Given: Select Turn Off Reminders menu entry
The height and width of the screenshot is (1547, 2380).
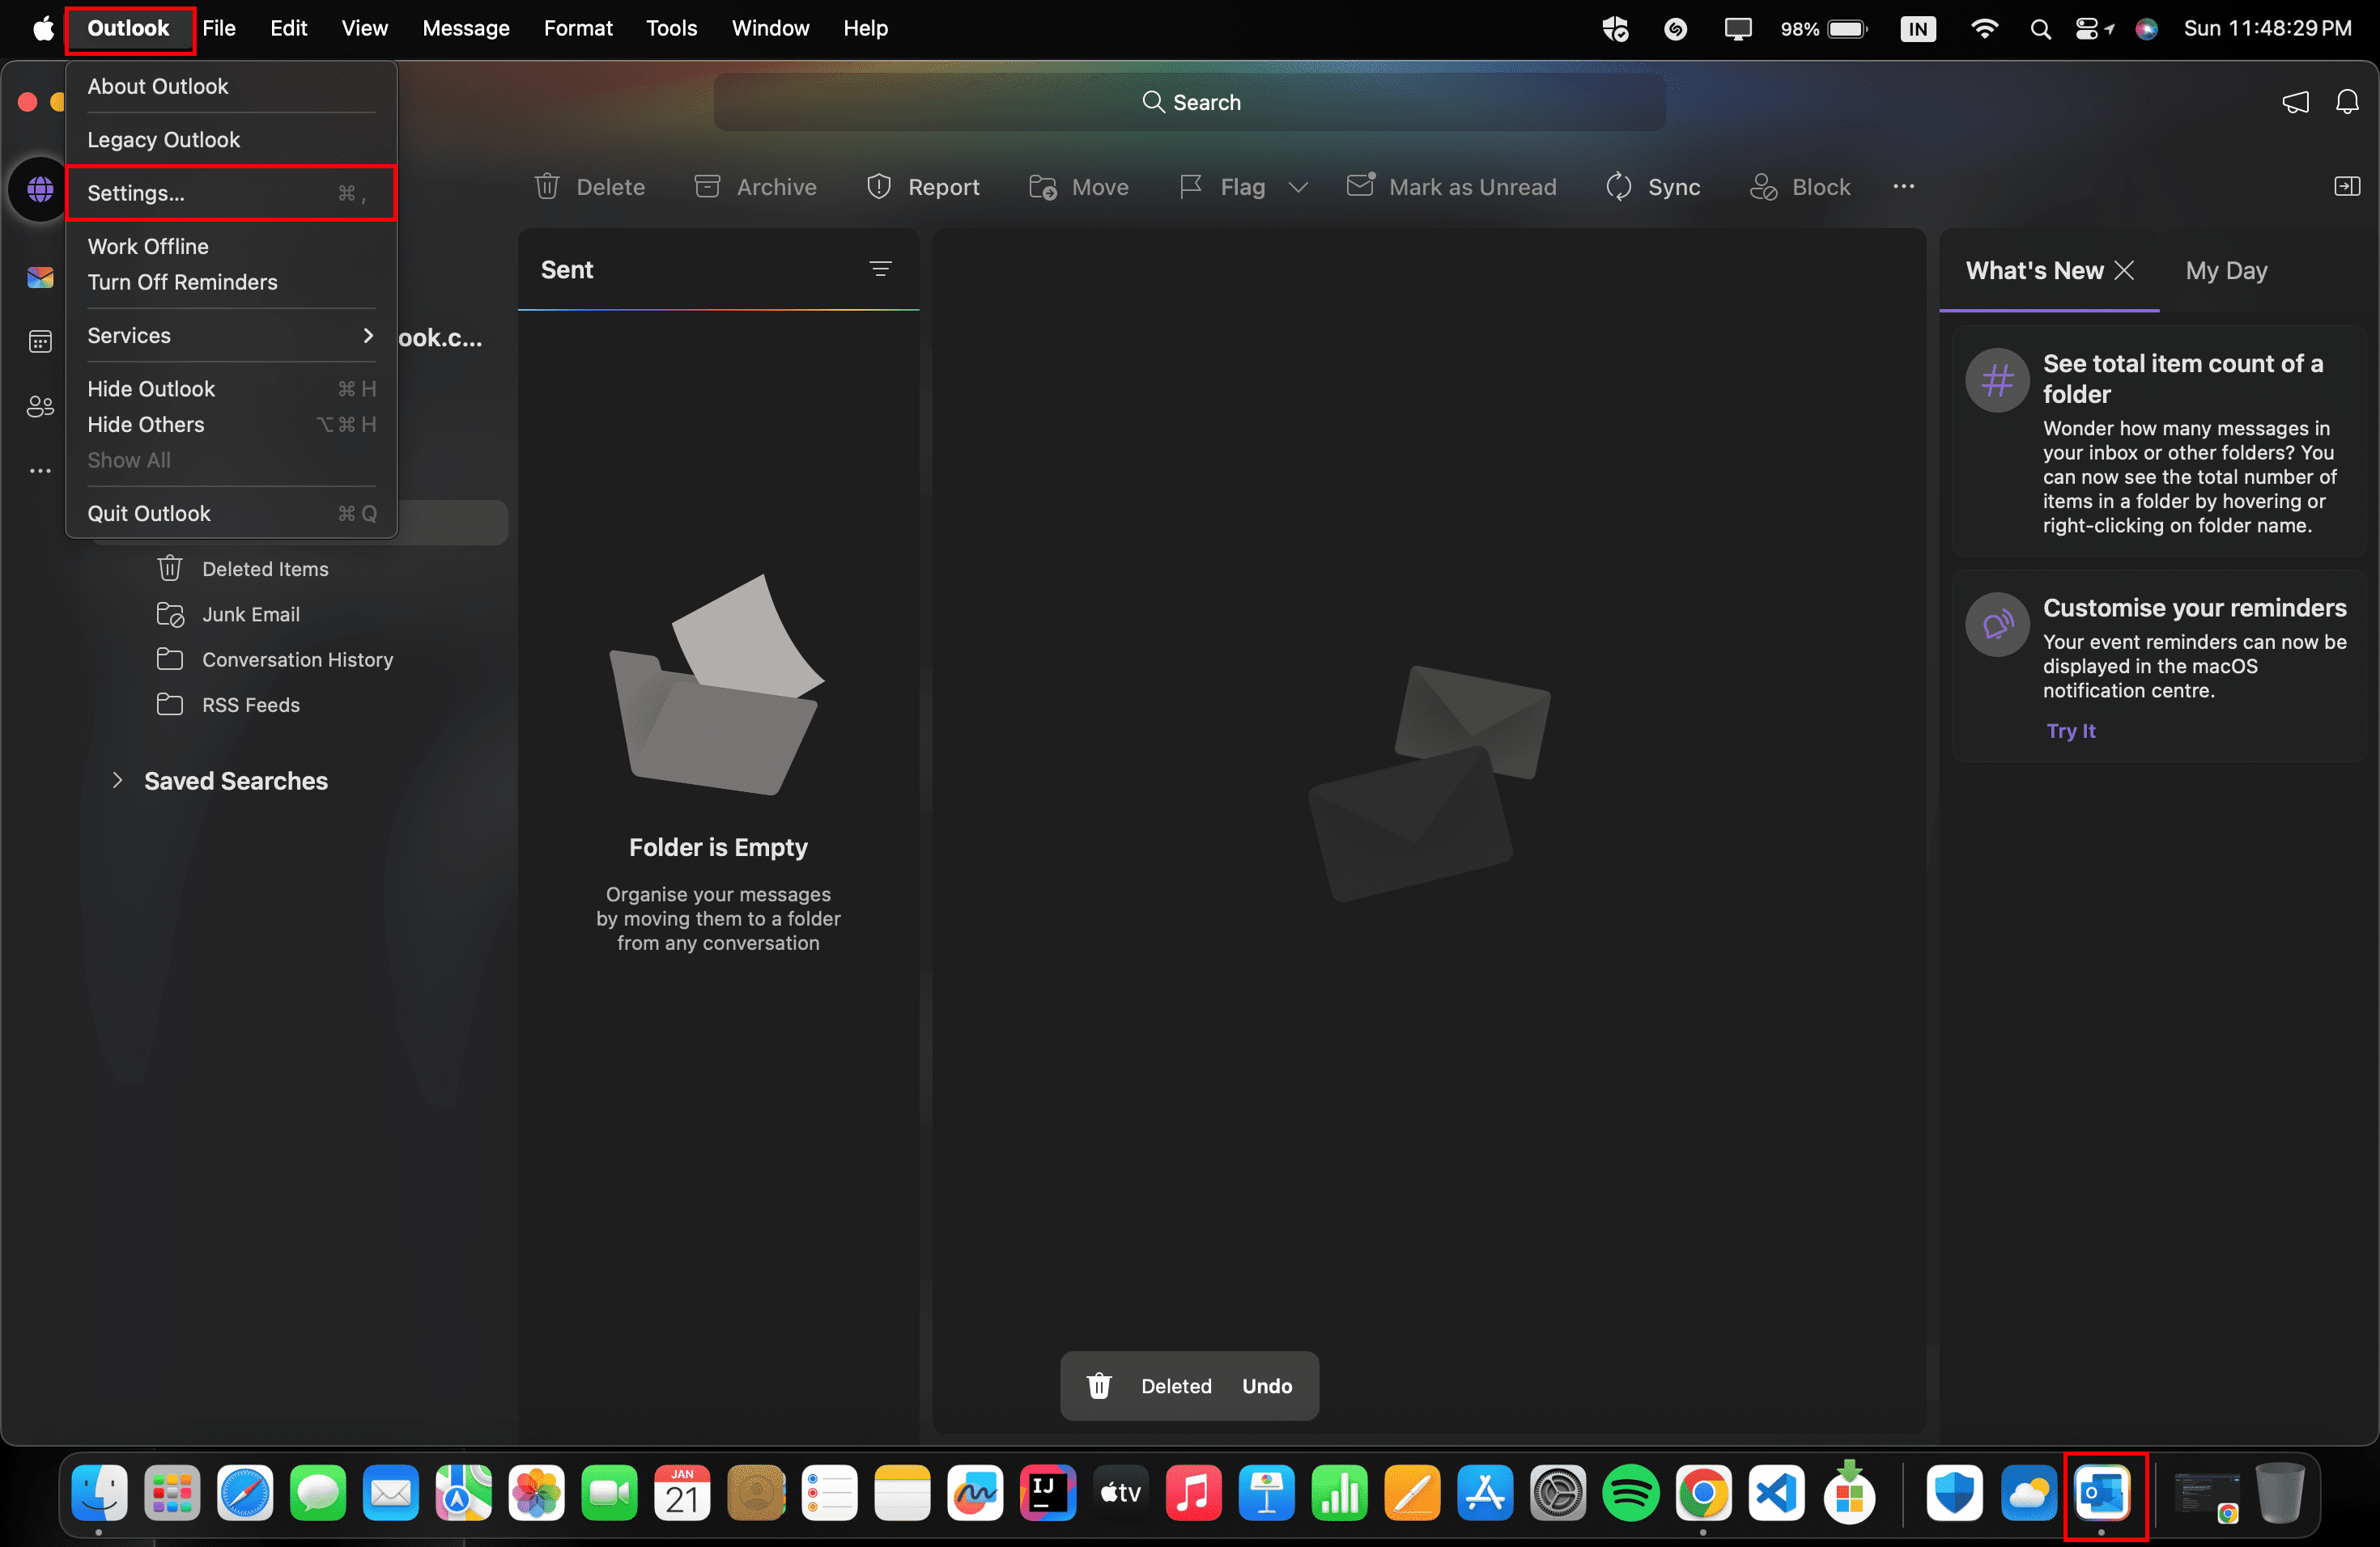Looking at the screenshot, I should click(x=182, y=282).
